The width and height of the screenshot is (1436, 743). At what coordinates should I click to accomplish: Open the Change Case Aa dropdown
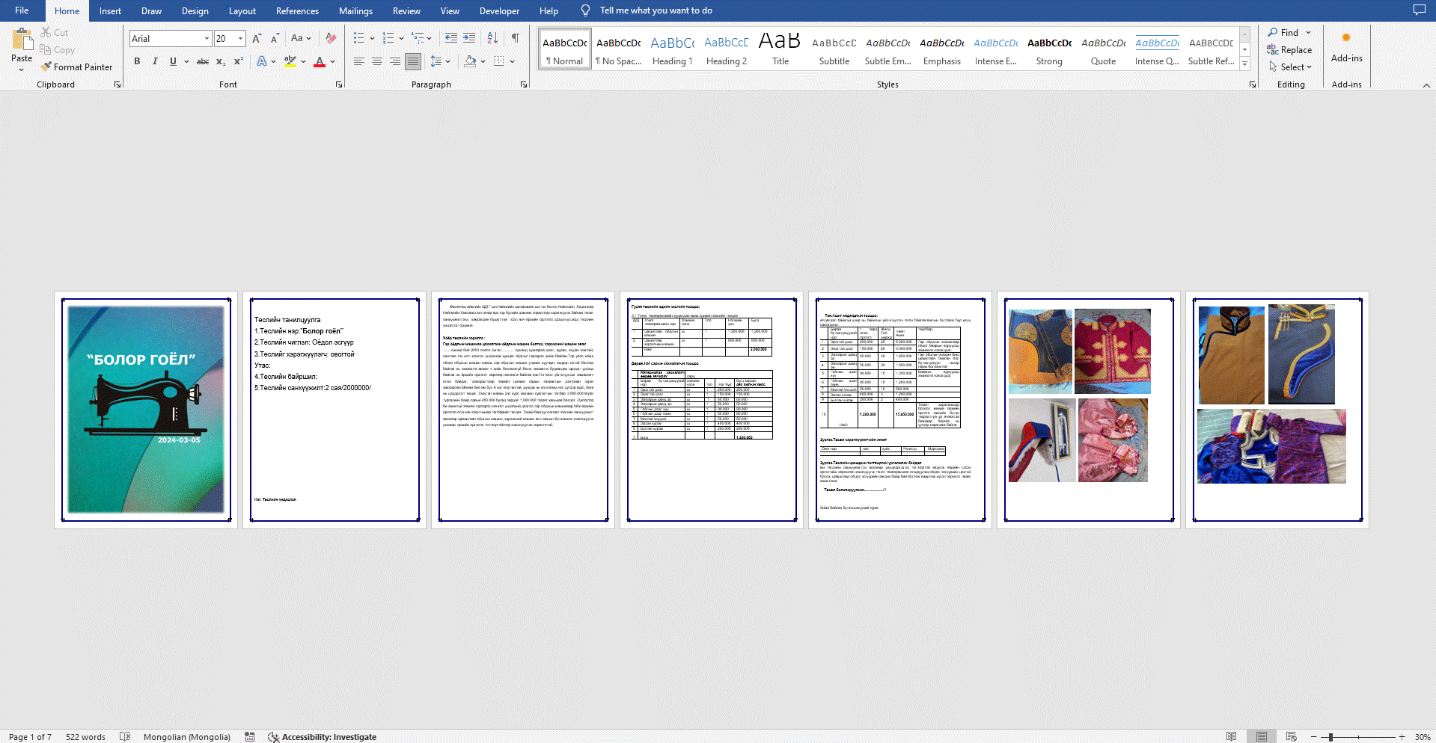click(x=301, y=38)
